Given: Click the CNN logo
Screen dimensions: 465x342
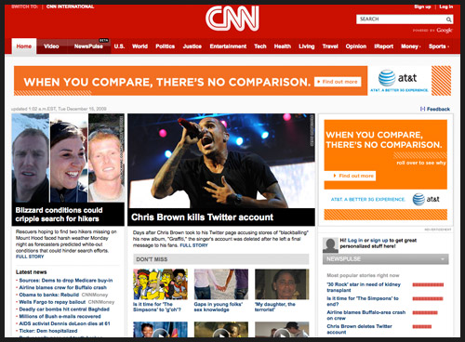Looking at the screenshot, I should (232, 19).
